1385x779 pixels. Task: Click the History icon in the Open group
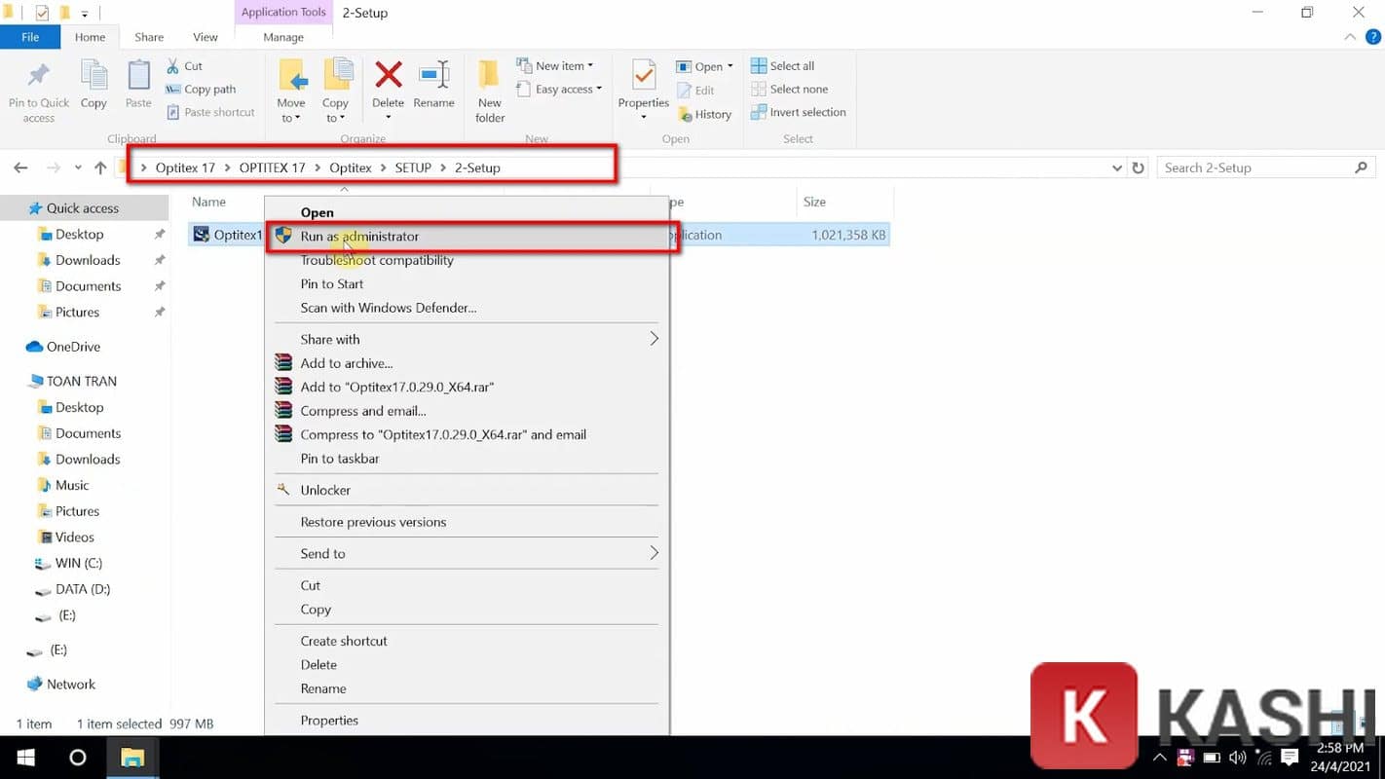(x=704, y=114)
